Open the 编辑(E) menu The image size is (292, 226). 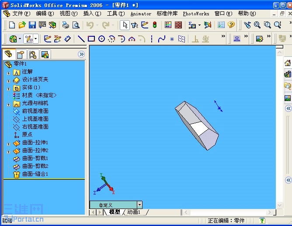coord(45,14)
